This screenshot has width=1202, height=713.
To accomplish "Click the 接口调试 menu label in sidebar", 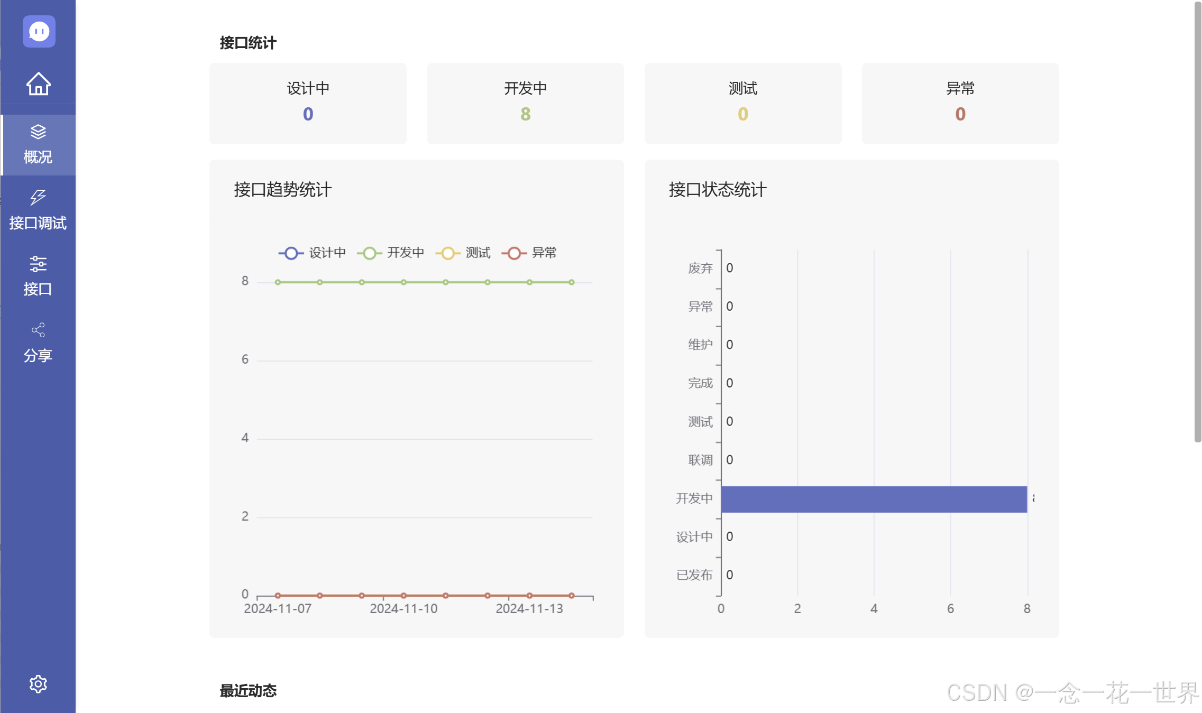I will 38,223.
